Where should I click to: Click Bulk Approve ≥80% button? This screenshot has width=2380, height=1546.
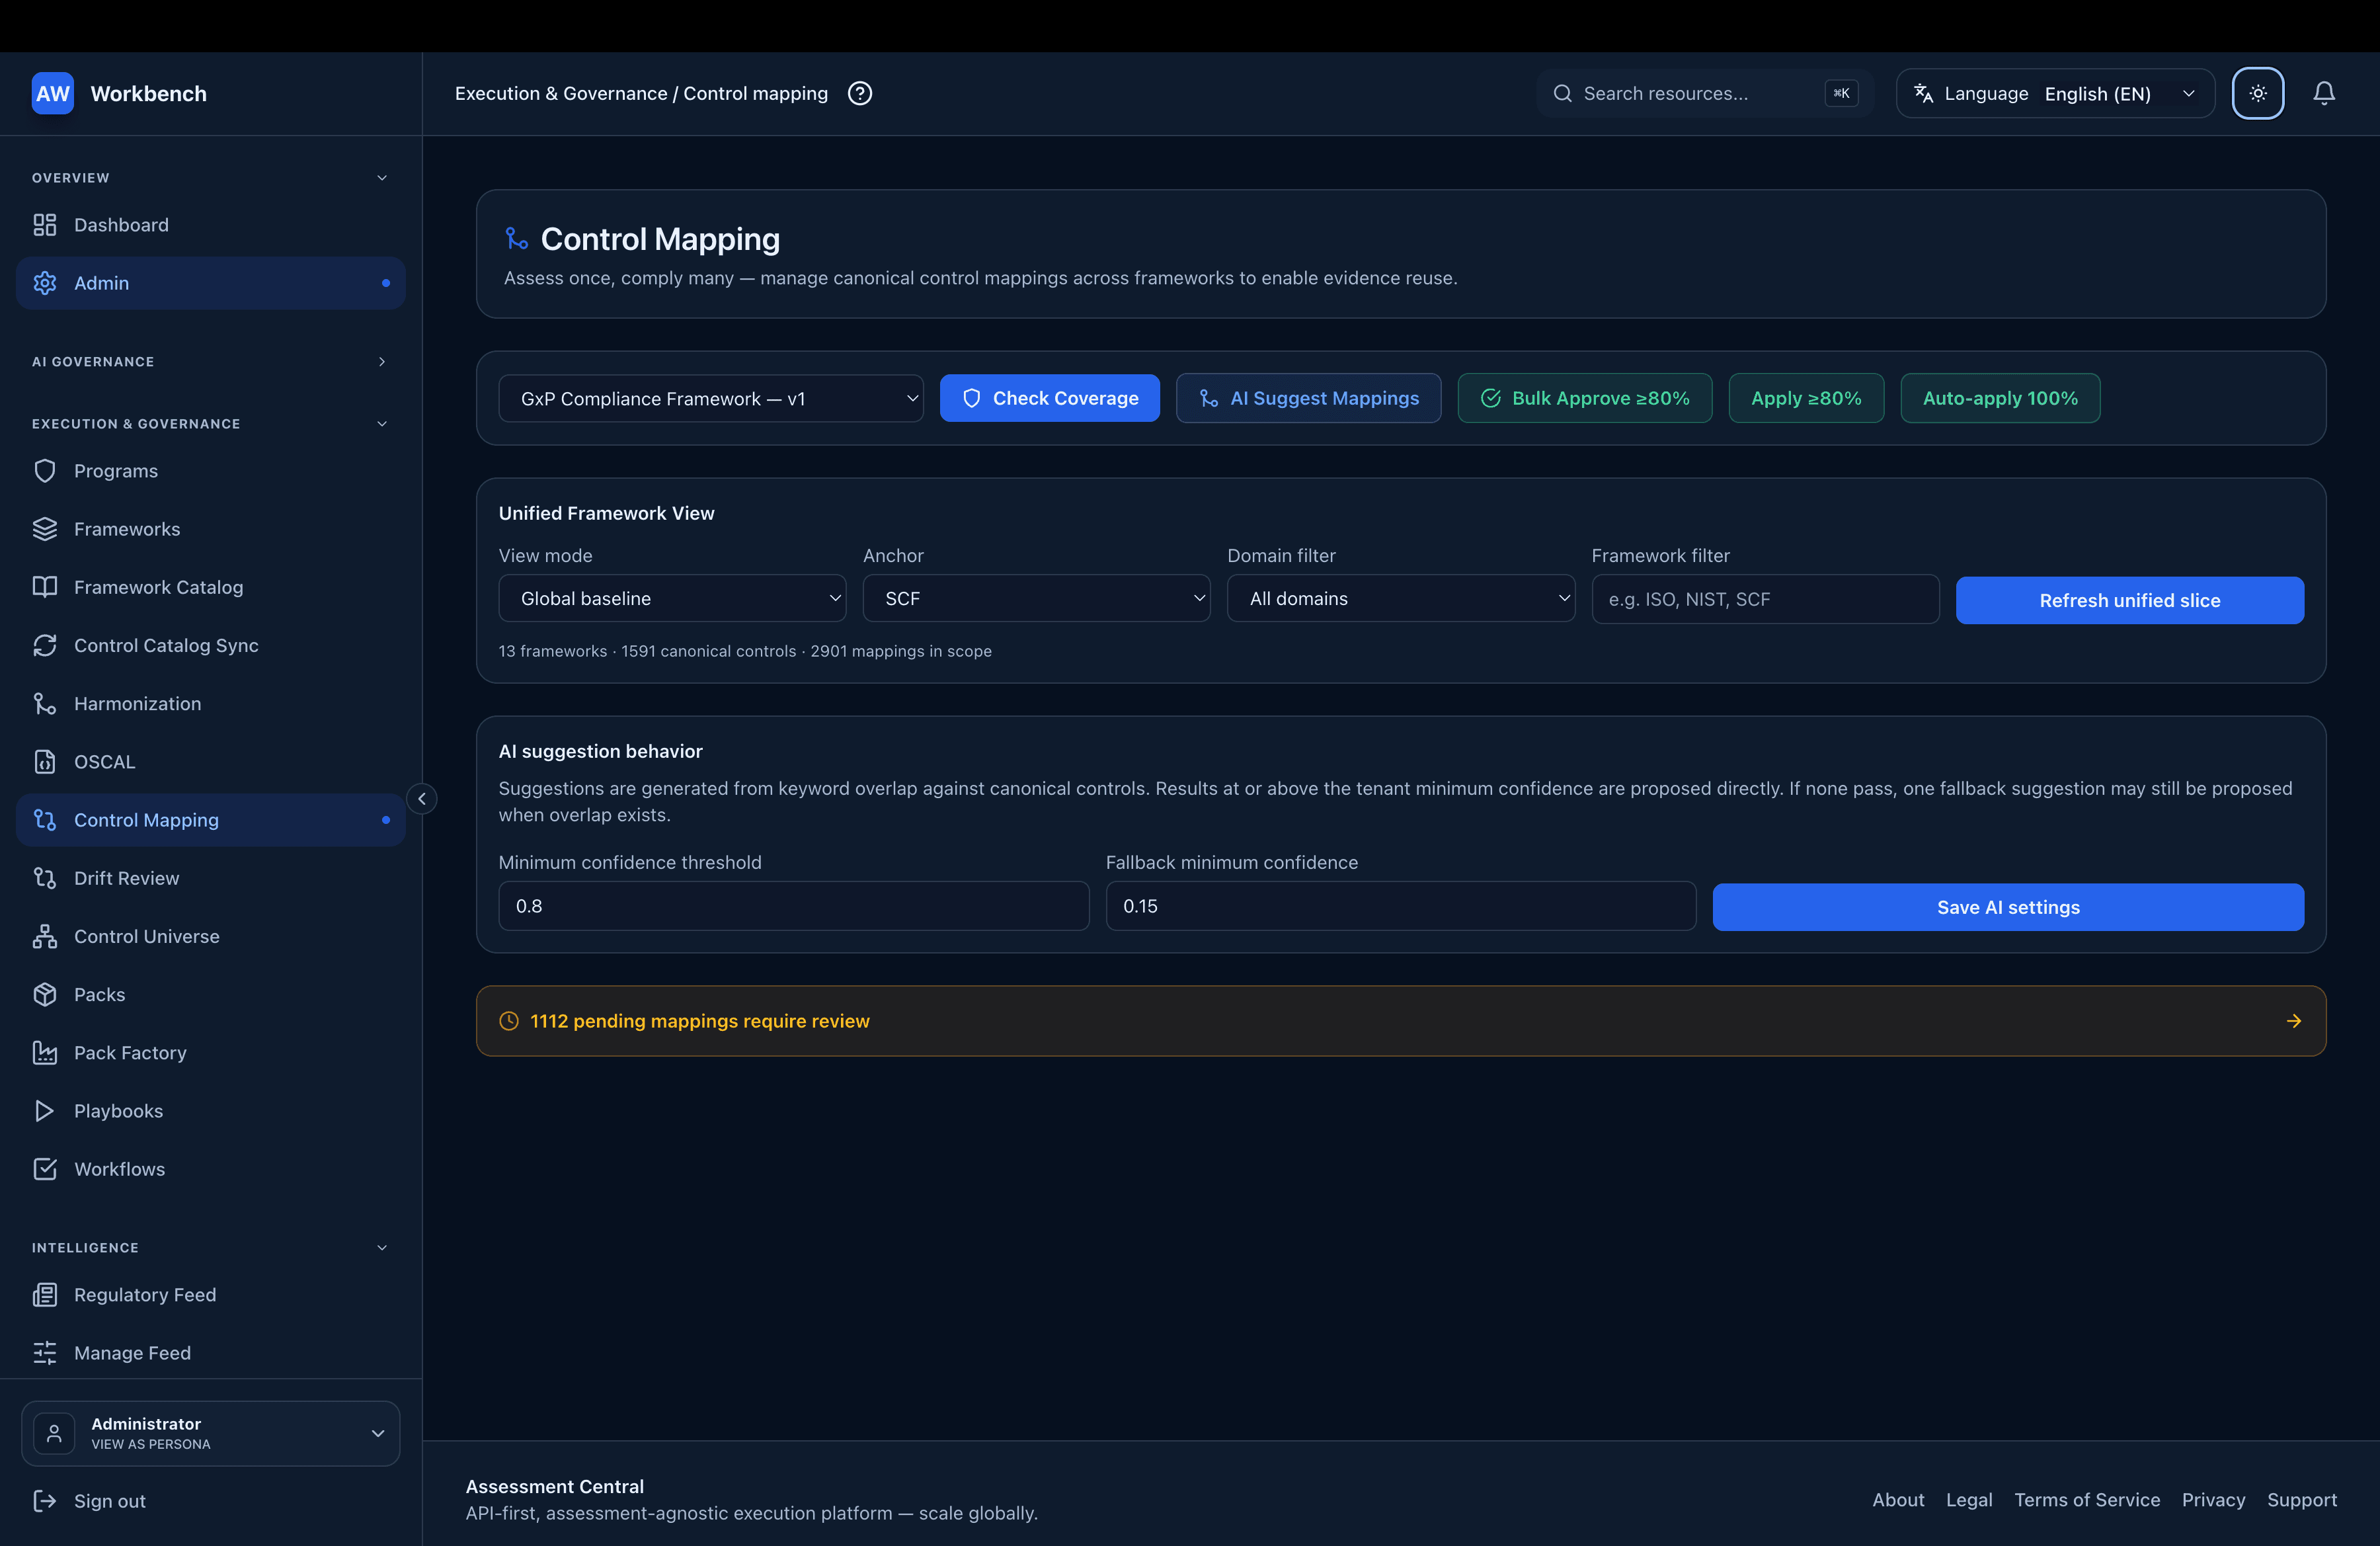click(1585, 398)
